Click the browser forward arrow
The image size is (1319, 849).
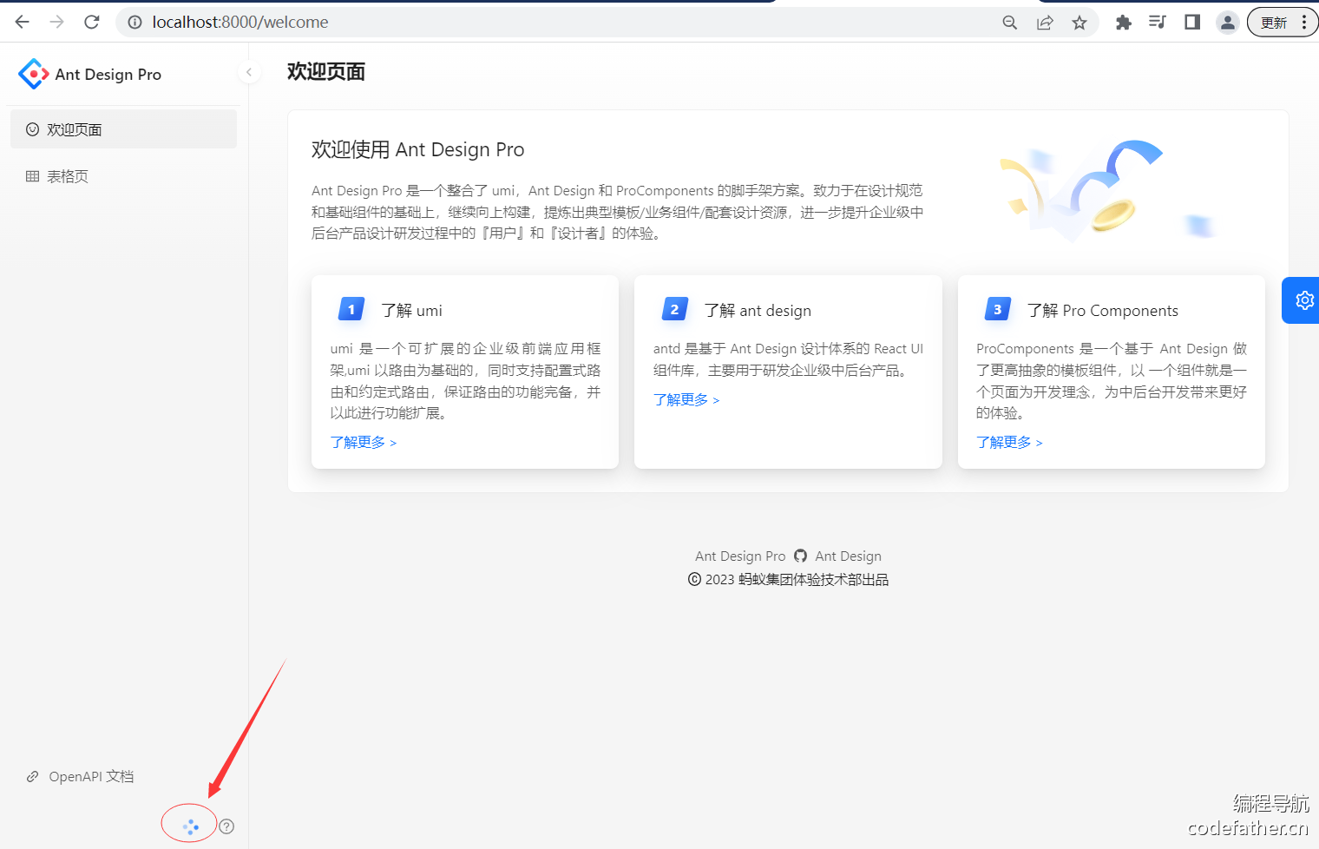[x=57, y=22]
